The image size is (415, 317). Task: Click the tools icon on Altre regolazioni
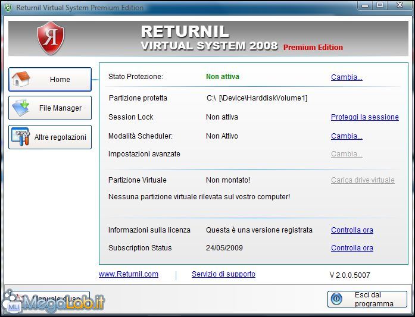click(x=21, y=137)
